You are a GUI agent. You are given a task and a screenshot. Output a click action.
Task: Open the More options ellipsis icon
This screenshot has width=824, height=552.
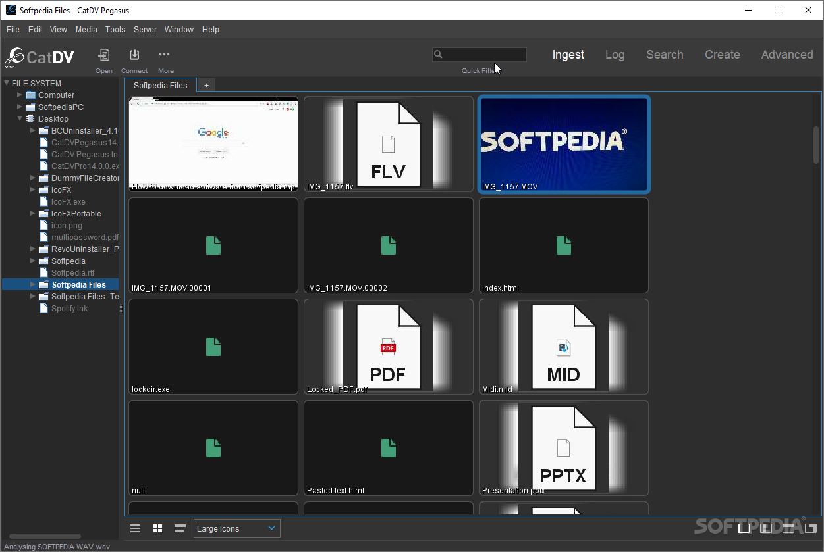coord(165,55)
